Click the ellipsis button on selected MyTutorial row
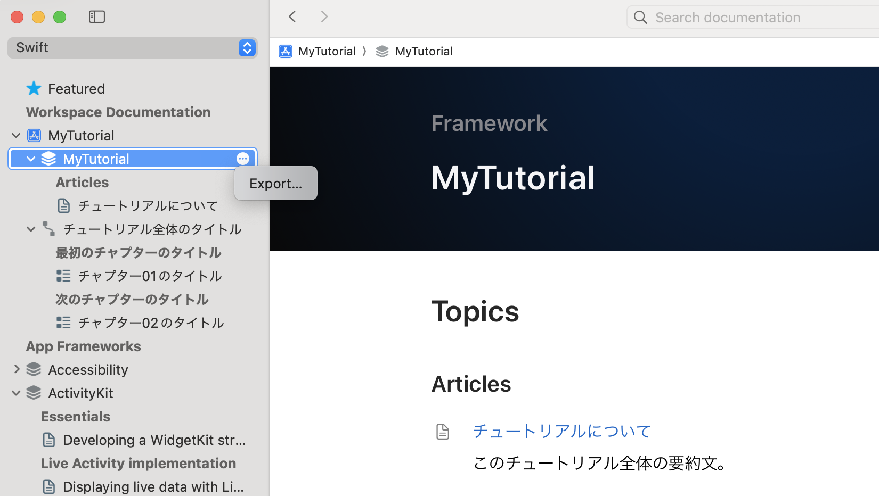This screenshot has height=496, width=879. (243, 158)
